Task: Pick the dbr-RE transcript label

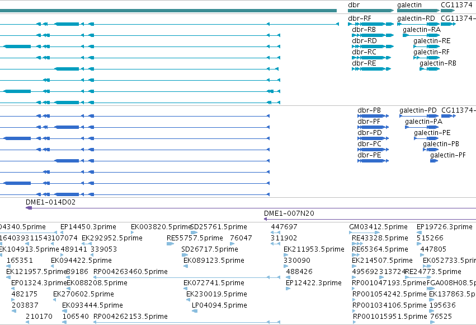Action: click(x=364, y=63)
